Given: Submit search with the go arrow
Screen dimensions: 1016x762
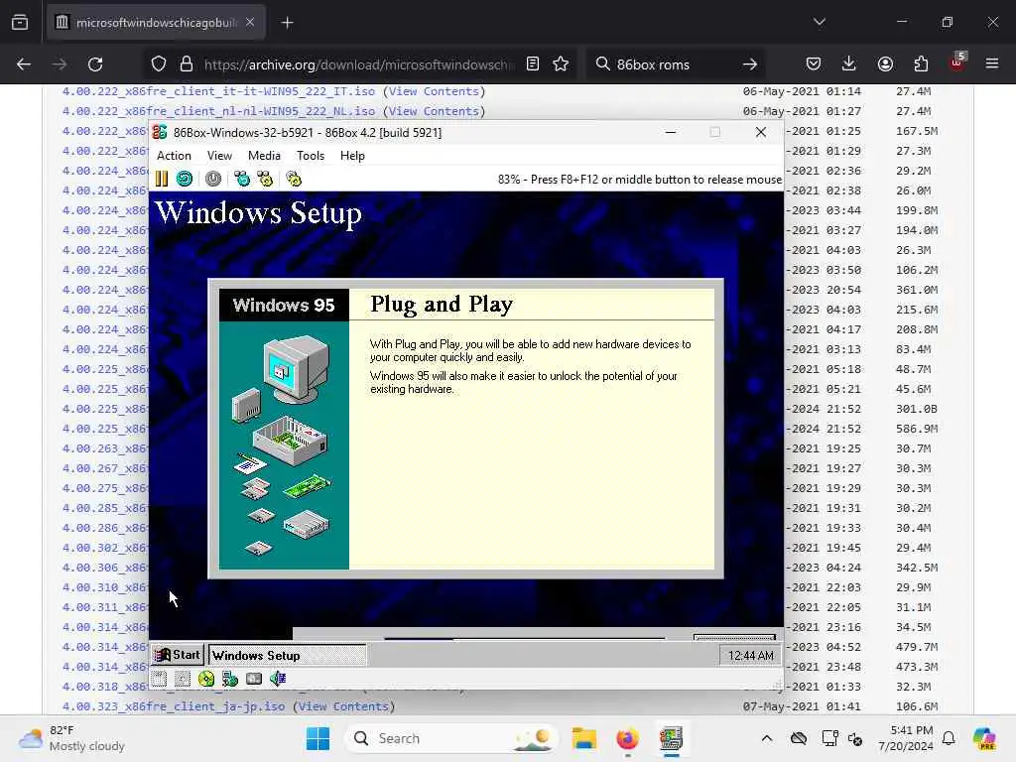Looking at the screenshot, I should click(750, 64).
